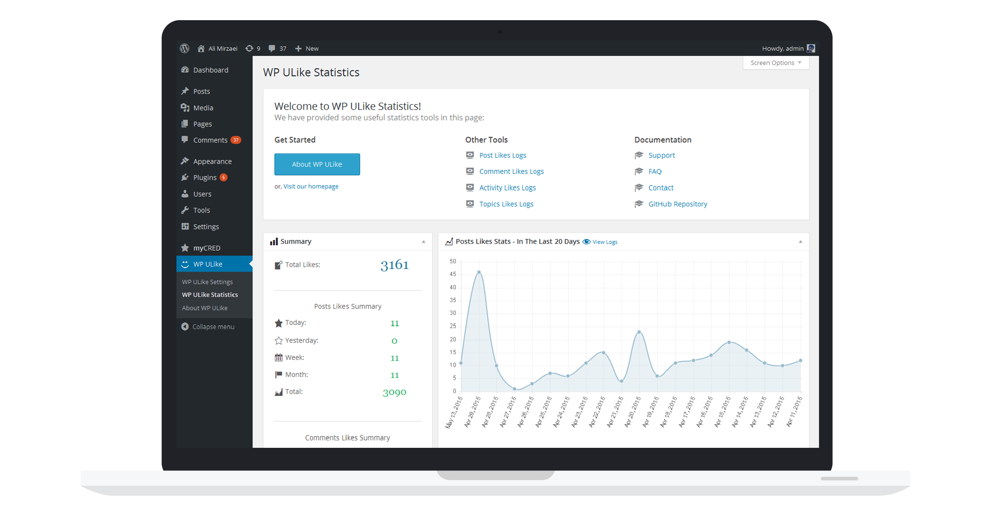The width and height of the screenshot is (991, 516).
Task: Open the Plugins menu item
Action: (205, 178)
